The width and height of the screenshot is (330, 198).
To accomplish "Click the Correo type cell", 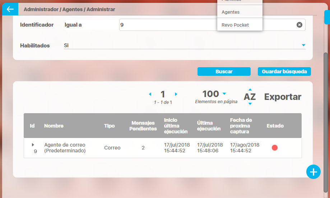I will pyautogui.click(x=112, y=148).
